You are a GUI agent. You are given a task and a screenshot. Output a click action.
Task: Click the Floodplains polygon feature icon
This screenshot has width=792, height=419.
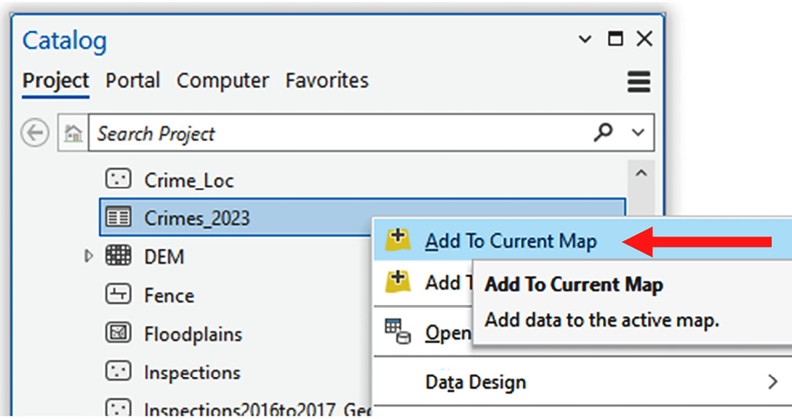tap(119, 333)
